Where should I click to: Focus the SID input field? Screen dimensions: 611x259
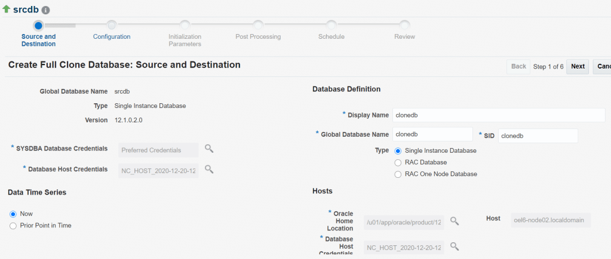tap(538, 136)
